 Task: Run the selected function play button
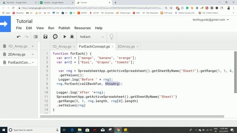tap(65, 37)
